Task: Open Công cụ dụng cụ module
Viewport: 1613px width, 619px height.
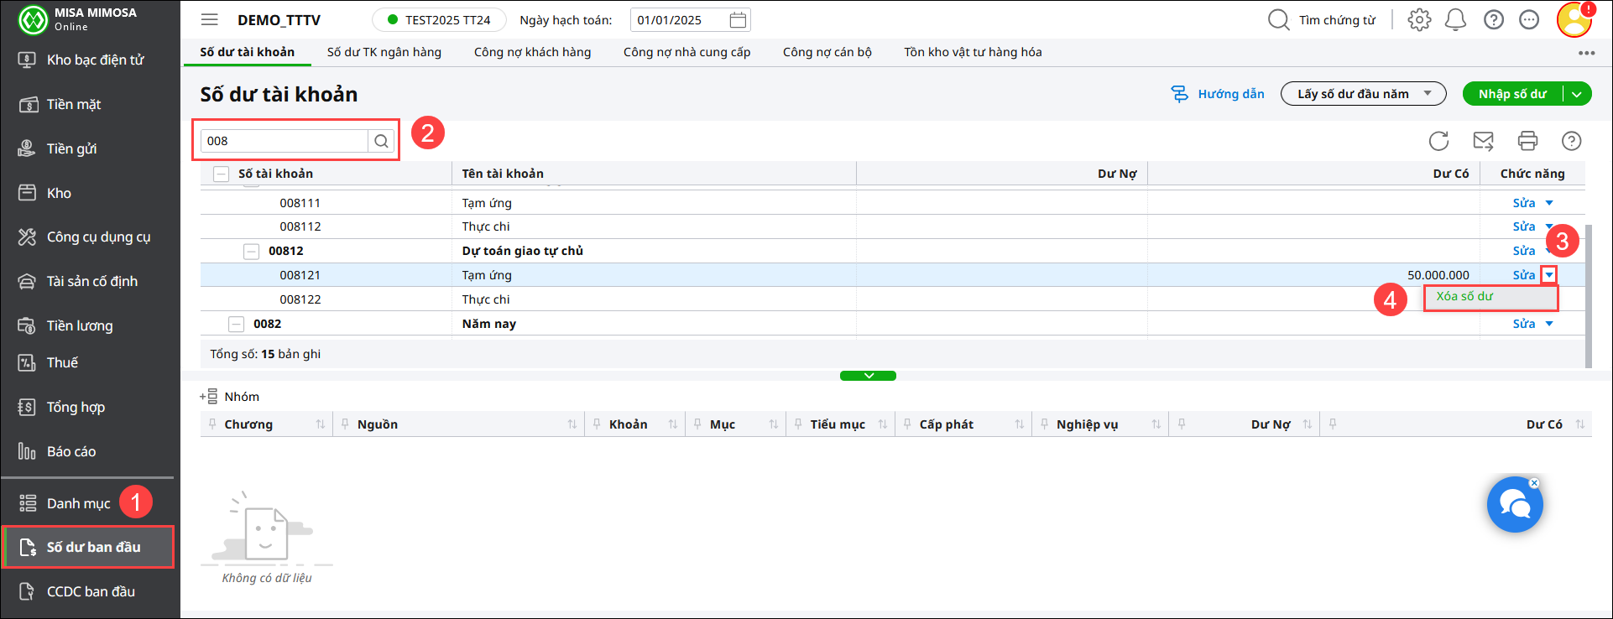Action: pyautogui.click(x=85, y=237)
